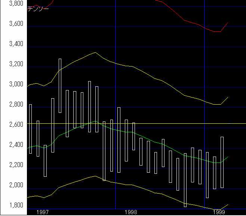The image size is (246, 216).
Task: Click the candlestick dropping to 1,800
Action: (x=185, y=180)
